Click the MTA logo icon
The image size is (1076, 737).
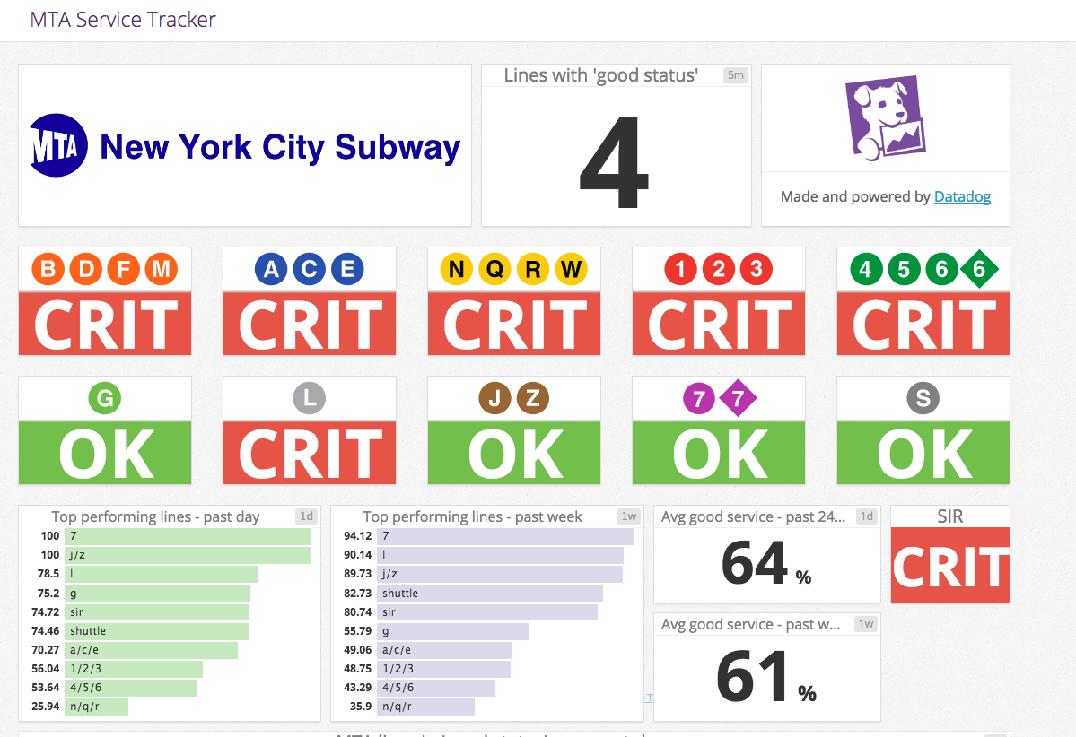[57, 146]
